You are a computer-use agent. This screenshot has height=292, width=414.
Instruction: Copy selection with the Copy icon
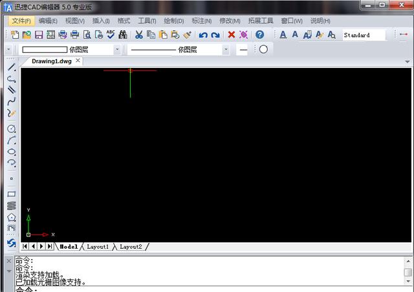point(151,34)
